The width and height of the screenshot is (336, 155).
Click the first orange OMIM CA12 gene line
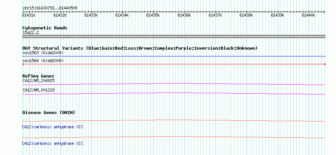tap(174, 121)
